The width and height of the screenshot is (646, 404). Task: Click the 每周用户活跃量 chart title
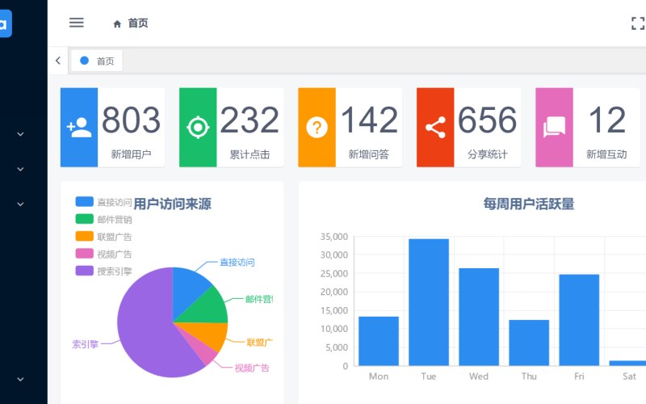pyautogui.click(x=529, y=204)
